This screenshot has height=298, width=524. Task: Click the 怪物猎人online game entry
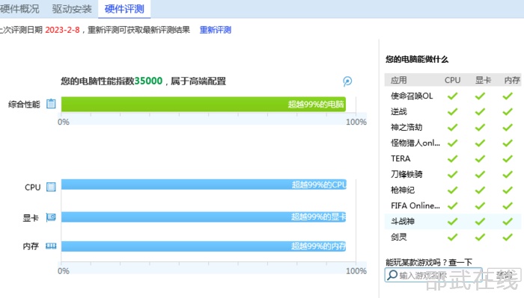click(x=415, y=143)
